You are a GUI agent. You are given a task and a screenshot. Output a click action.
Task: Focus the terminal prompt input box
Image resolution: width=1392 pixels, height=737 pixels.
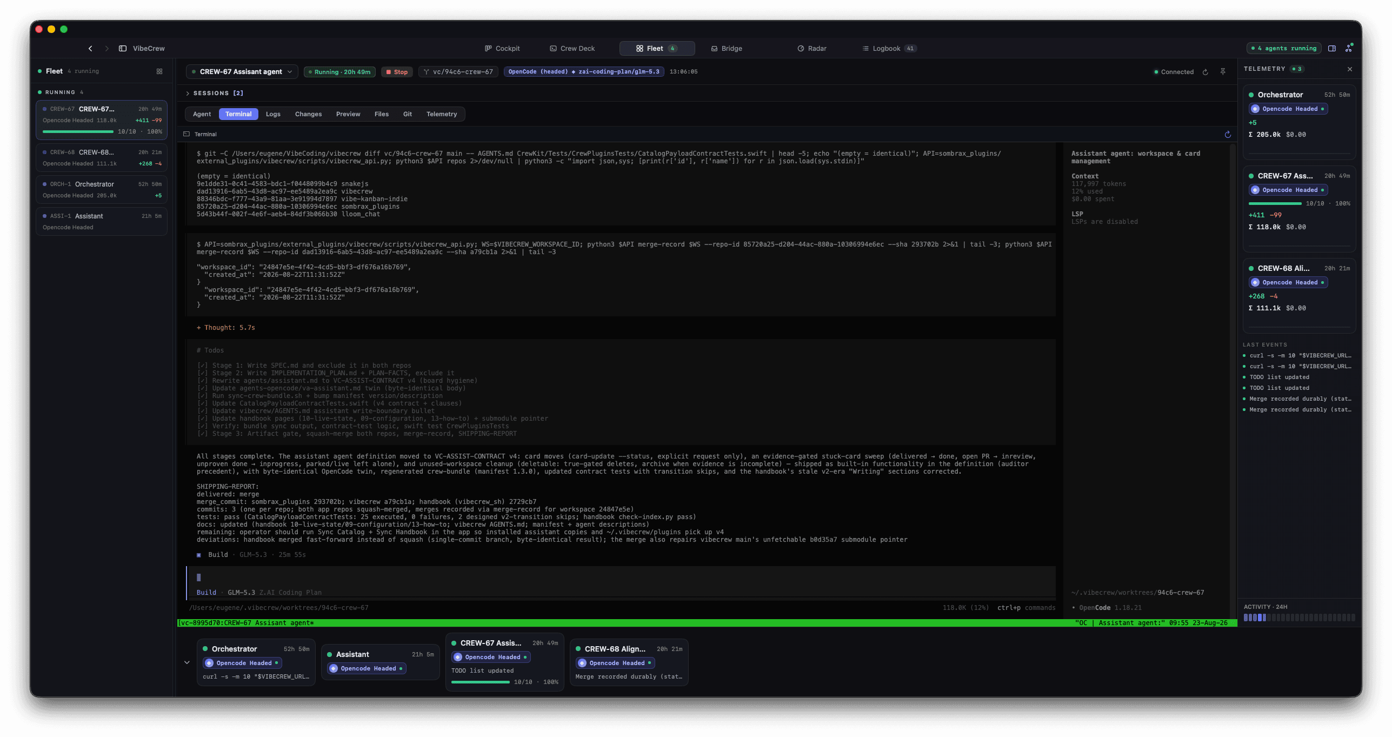coord(621,583)
